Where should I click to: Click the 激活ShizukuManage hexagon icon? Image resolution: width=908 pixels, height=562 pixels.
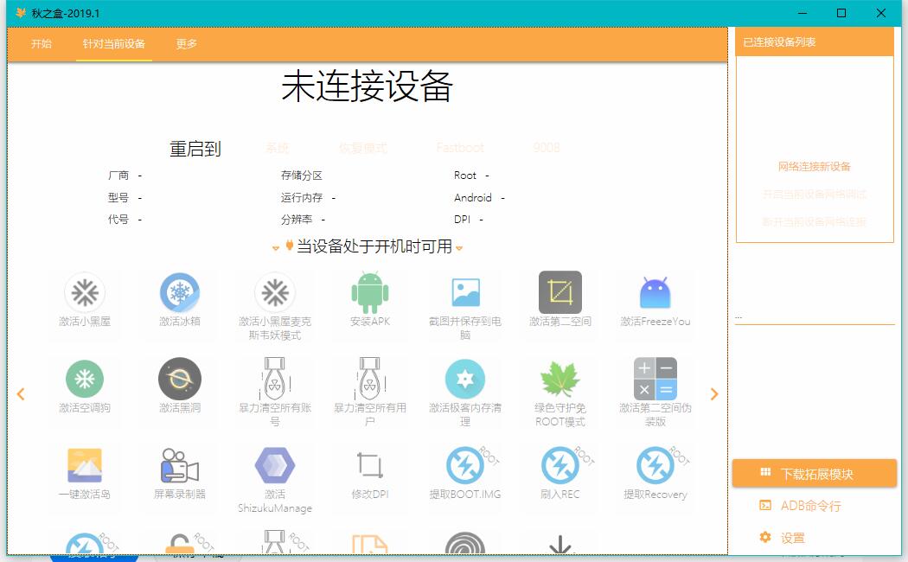pyautogui.click(x=275, y=465)
